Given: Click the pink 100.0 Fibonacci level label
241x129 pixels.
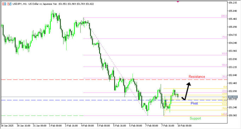Looking at the screenshot, I should pos(224,16).
